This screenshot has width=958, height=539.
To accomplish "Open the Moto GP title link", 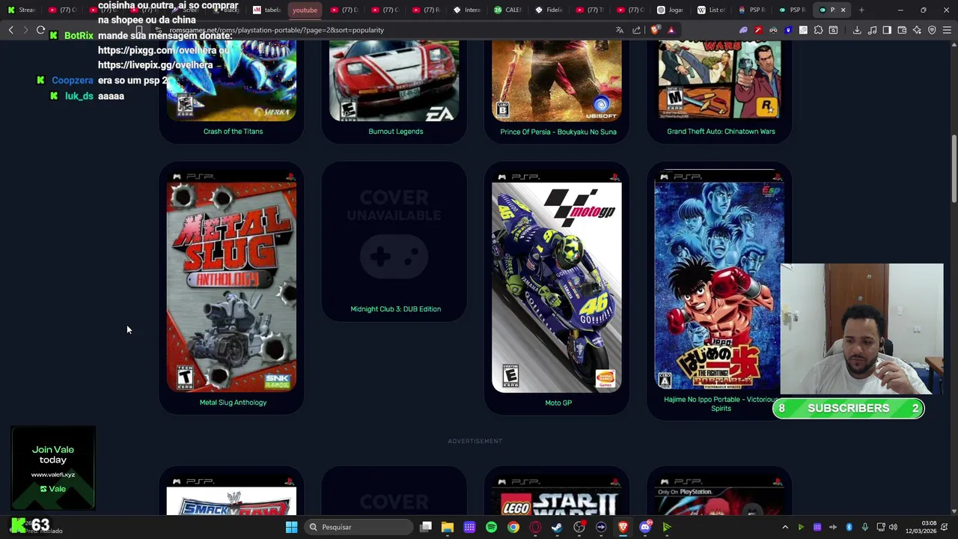I will (558, 403).
